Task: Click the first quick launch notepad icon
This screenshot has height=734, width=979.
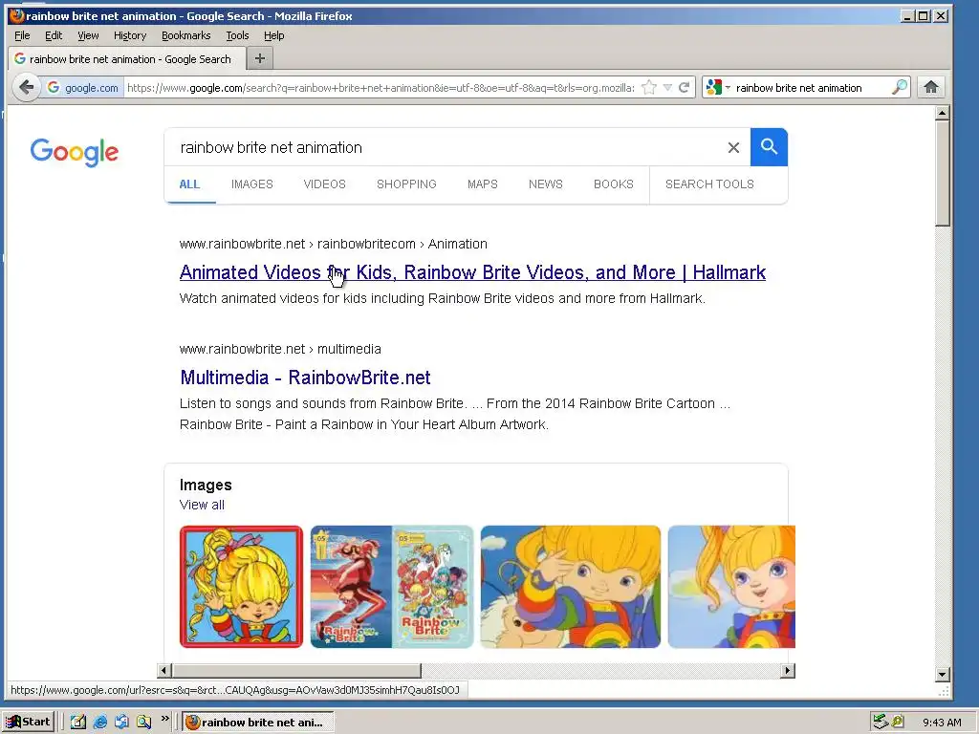Action: (x=78, y=723)
